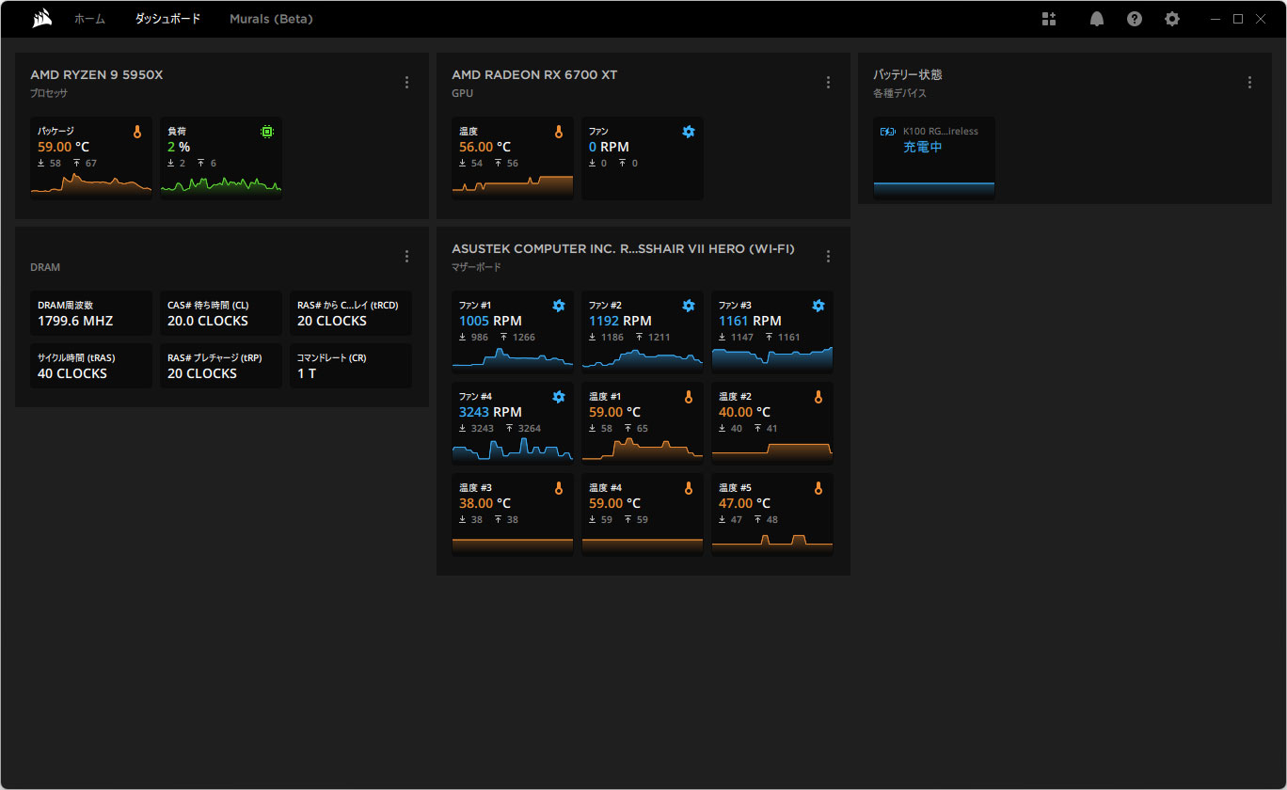Select the サイクル時間 (tRAS) tile
The image size is (1287, 790).
pos(90,366)
